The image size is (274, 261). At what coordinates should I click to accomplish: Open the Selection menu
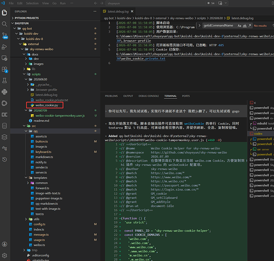tap(32, 3)
